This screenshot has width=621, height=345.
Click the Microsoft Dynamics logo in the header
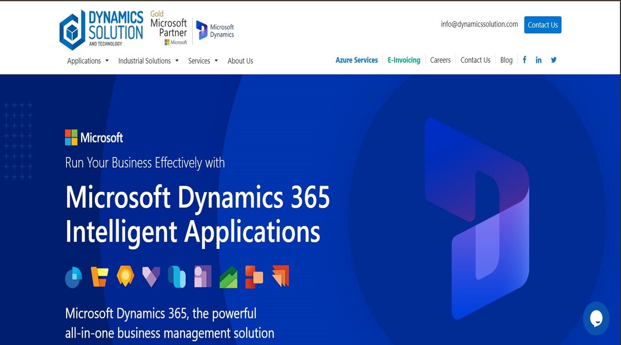(216, 29)
